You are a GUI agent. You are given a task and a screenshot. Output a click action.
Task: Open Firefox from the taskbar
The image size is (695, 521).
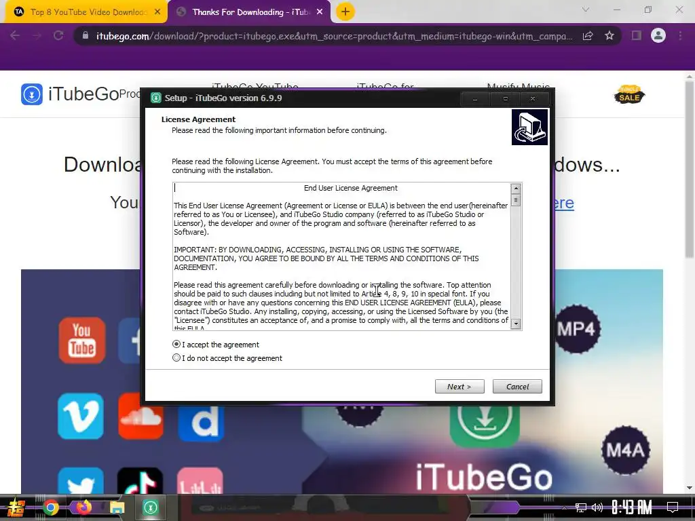(x=83, y=507)
